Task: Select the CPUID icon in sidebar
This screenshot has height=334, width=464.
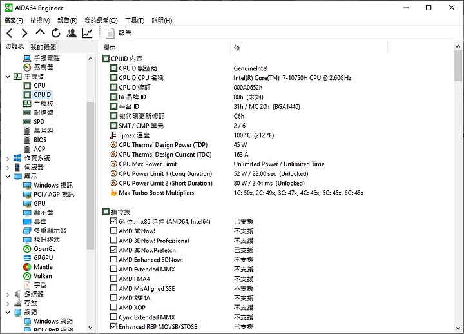Action: pos(27,95)
